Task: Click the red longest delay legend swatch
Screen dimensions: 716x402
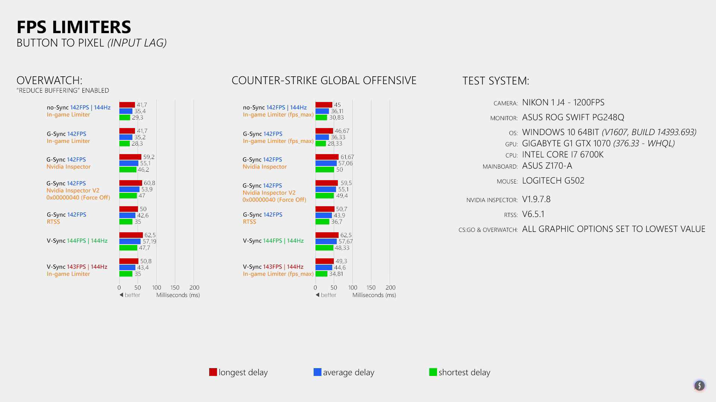Action: click(213, 372)
